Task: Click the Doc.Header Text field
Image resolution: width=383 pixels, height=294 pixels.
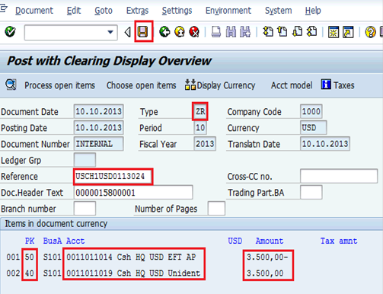Action: pos(133,193)
